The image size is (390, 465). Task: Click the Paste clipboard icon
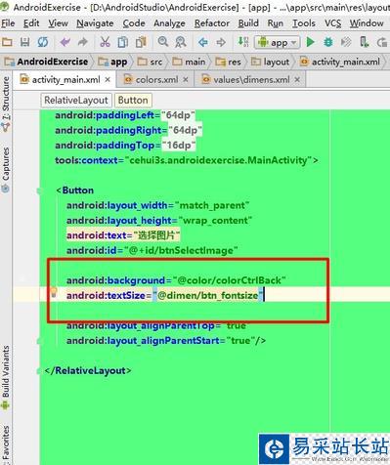tap(141, 42)
